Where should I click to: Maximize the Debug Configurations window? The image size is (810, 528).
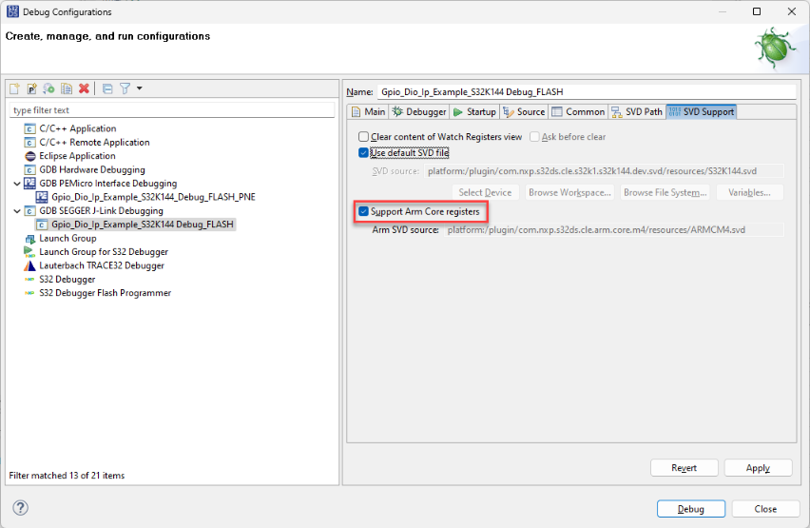click(757, 11)
